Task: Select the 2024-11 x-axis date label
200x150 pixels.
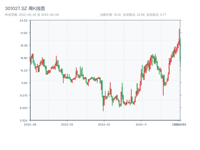Action: click(141, 124)
